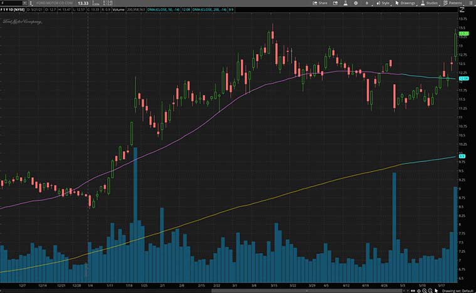Open the Style dropdown menu
476x293 pixels.
click(383, 3)
